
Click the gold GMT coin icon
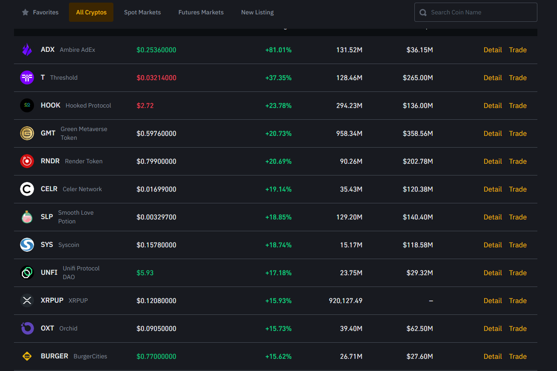[x=27, y=133]
